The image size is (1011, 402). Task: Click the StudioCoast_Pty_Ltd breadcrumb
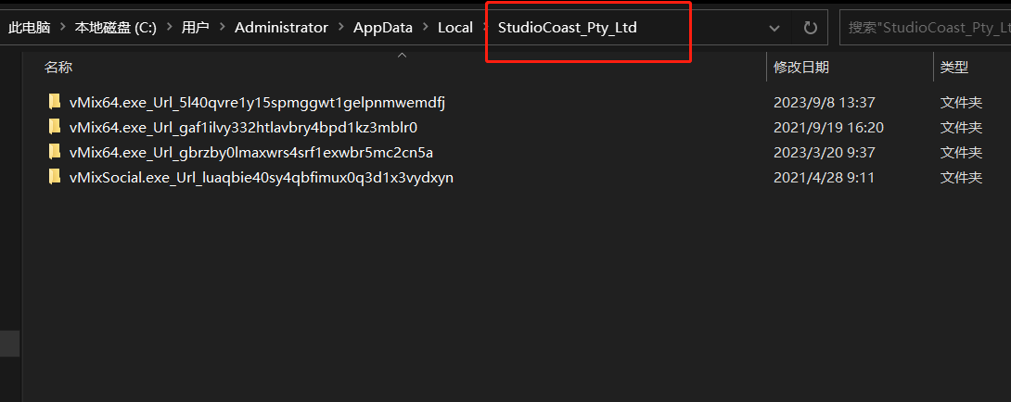(x=568, y=28)
